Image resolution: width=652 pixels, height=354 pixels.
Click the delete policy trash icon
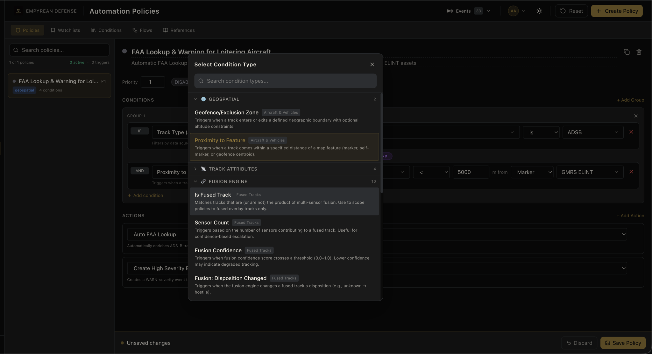coord(639,52)
